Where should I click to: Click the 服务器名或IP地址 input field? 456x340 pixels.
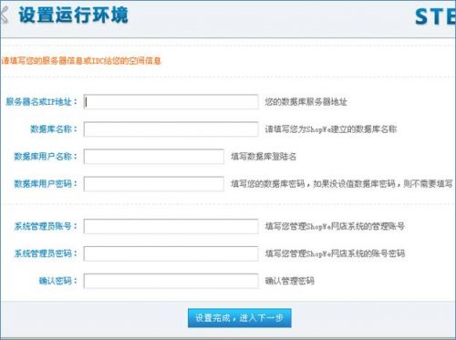[x=171, y=102]
